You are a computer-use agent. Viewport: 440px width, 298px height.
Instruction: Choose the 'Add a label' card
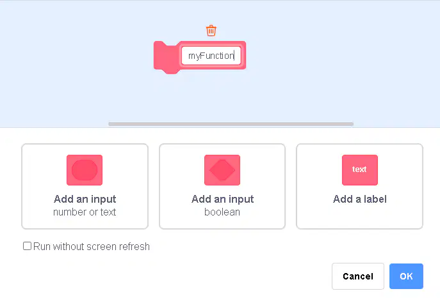coord(359,186)
